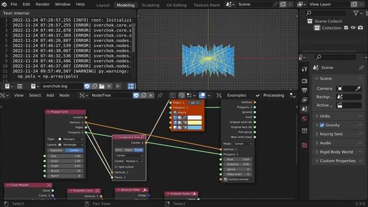Hide the Collection in the viewport
This screenshot has width=368, height=207.
click(x=353, y=28)
